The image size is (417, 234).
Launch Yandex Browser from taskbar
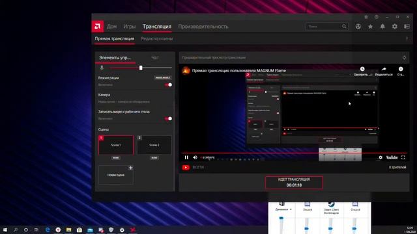[x=58, y=229]
